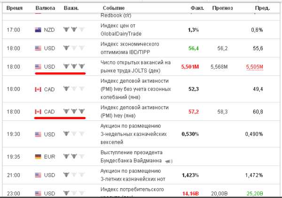The width and height of the screenshot is (282, 198).
Task: Open the 3-летних казначейских нот auction event
Action: pyautogui.click(x=133, y=175)
